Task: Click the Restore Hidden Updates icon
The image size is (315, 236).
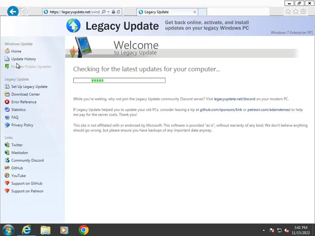Action: (7, 66)
